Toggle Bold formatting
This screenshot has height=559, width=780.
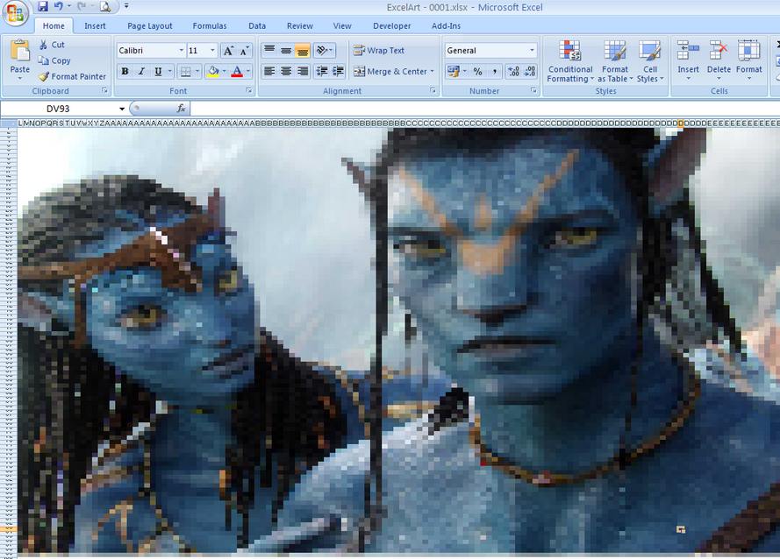click(x=125, y=72)
